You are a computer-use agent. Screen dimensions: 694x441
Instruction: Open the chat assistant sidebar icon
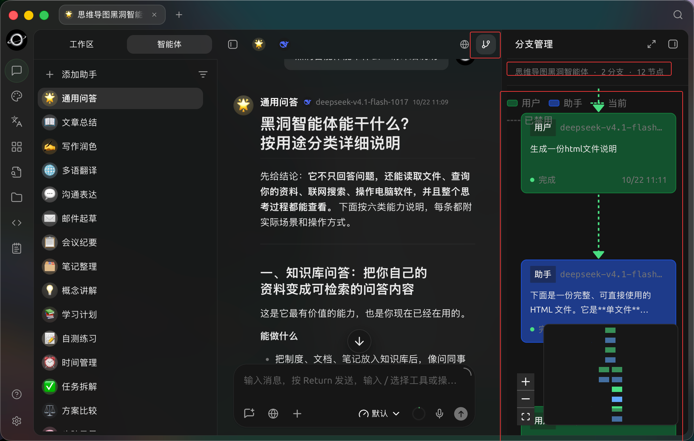(x=17, y=71)
